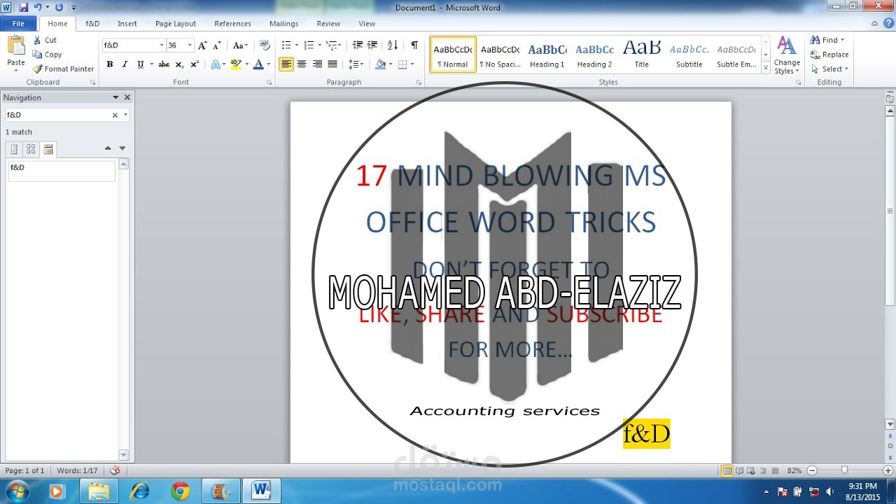This screenshot has width=896, height=504.
Task: Open Google Chrome from taskbar
Action: point(180,491)
